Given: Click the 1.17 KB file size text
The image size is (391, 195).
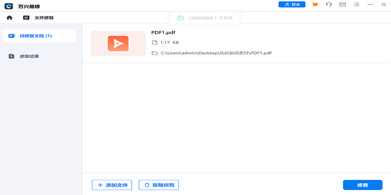Looking at the screenshot, I should 169,43.
